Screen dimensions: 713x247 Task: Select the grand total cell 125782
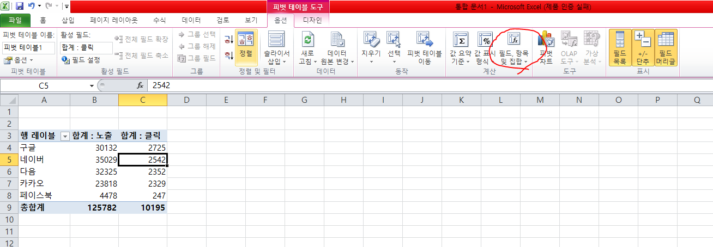click(x=94, y=208)
